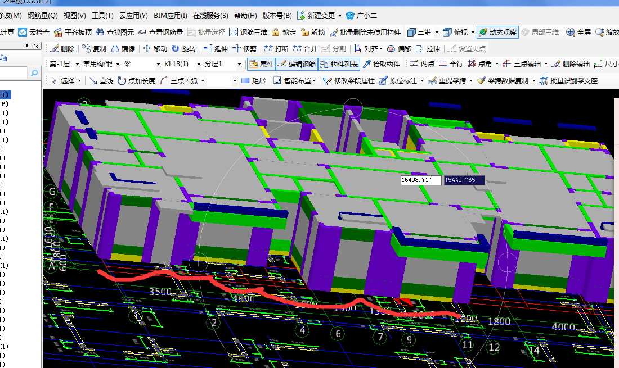Select the 拉伸 stretch tool
The height and width of the screenshot is (368, 619).
pos(428,48)
